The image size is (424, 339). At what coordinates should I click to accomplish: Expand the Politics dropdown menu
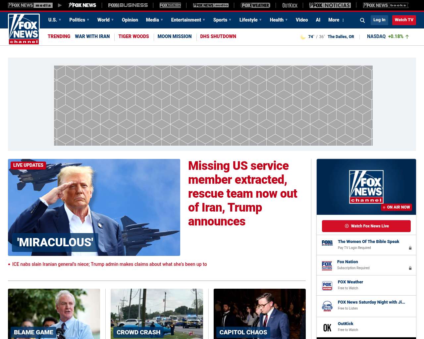tap(79, 20)
